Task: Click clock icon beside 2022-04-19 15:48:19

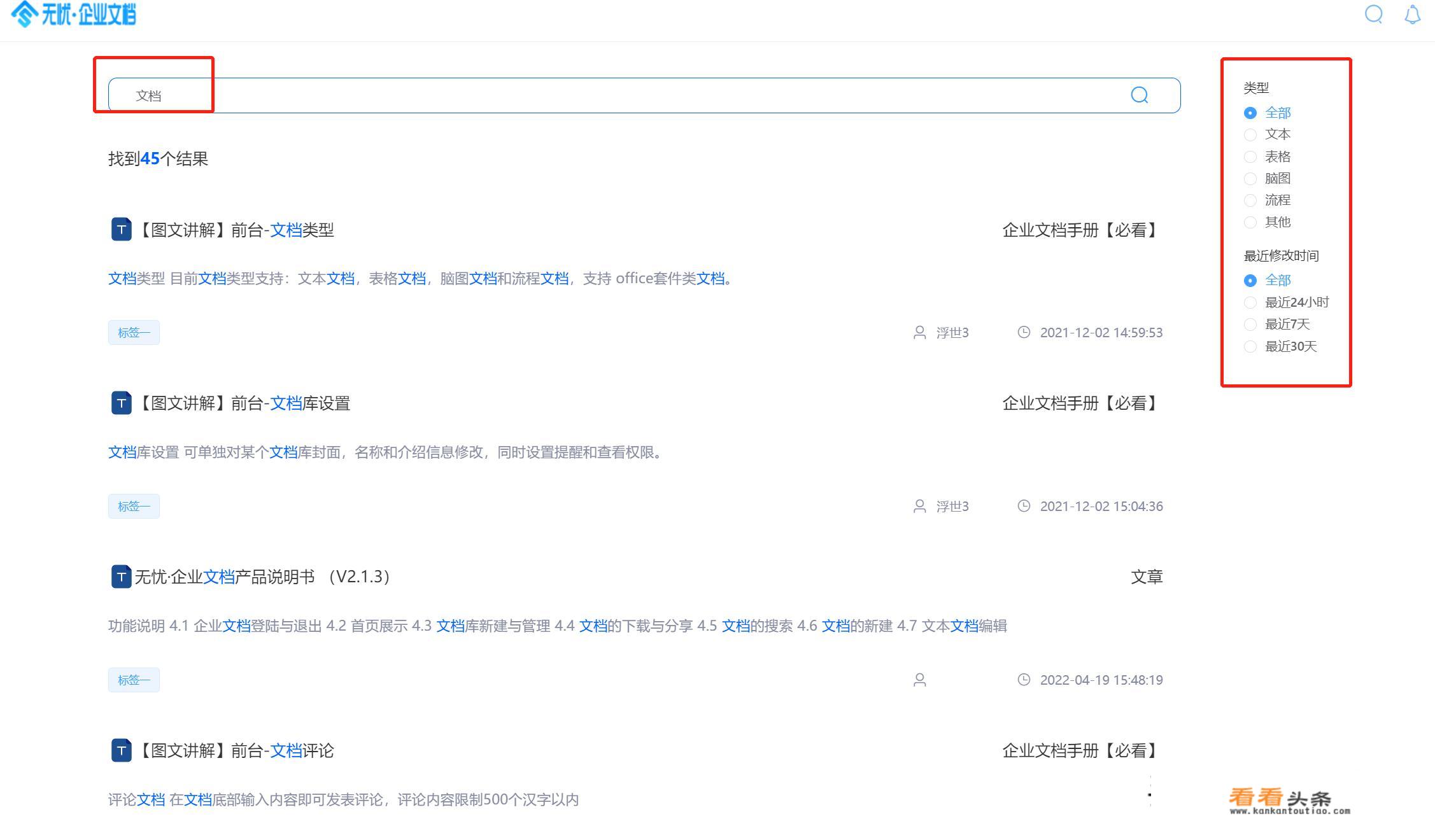Action: click(x=1024, y=680)
